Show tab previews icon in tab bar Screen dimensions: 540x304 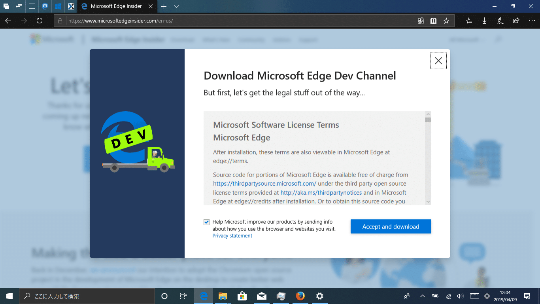coord(32,6)
